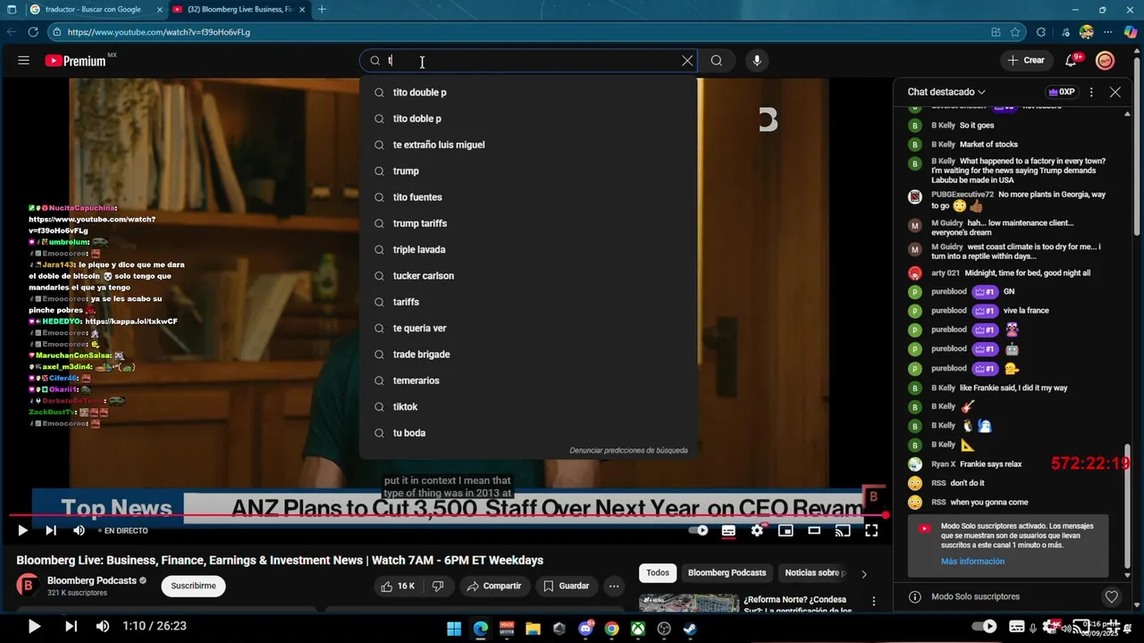Viewport: 1144px width, 643px height.
Task: Open the YouTube account avatar menu
Action: [1106, 61]
